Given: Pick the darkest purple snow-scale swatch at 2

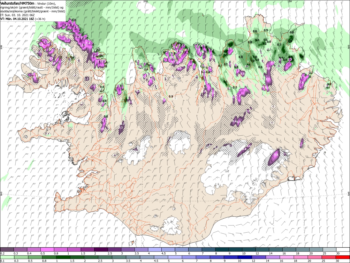Looking at the screenshot, I should (x=101, y=250).
